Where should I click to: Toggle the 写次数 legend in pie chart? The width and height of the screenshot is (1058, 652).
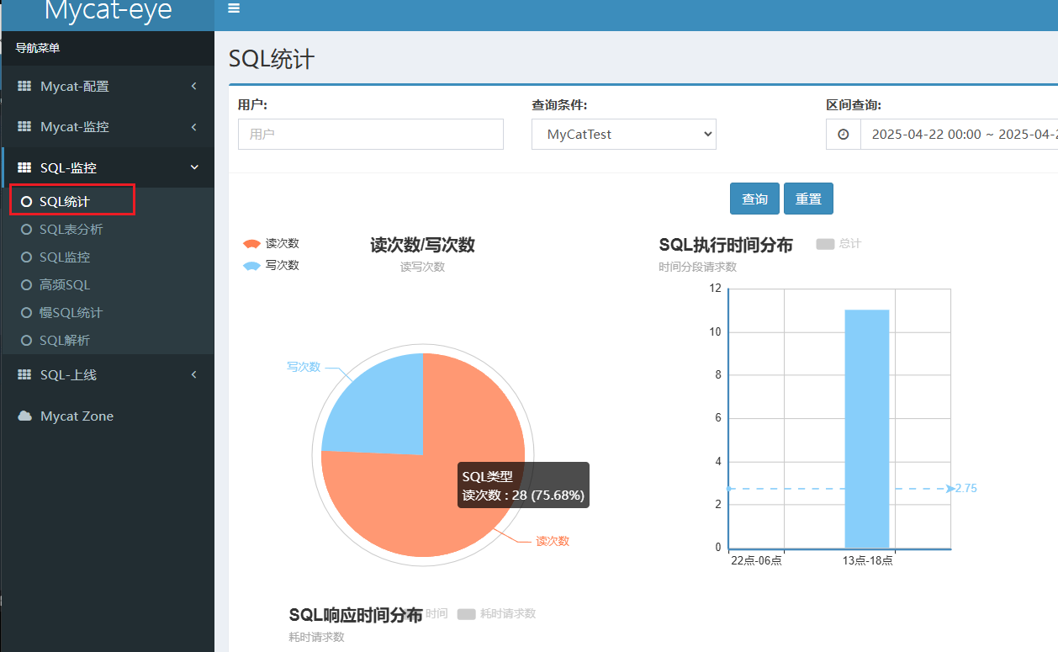pos(271,265)
